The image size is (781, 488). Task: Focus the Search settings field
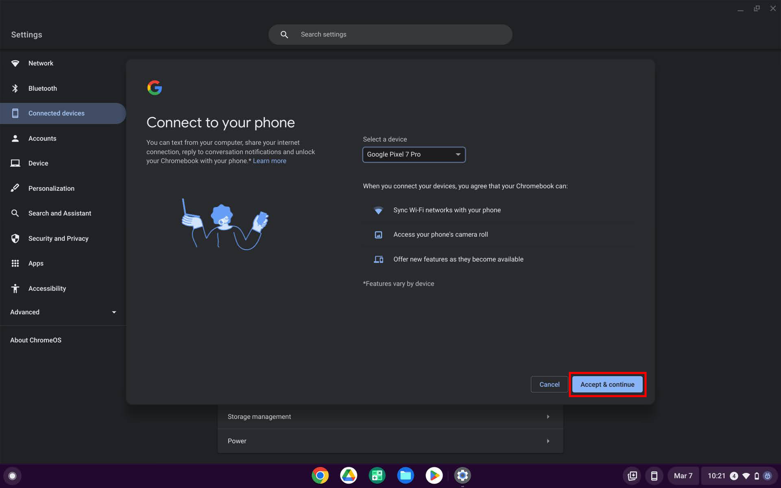(x=399, y=35)
